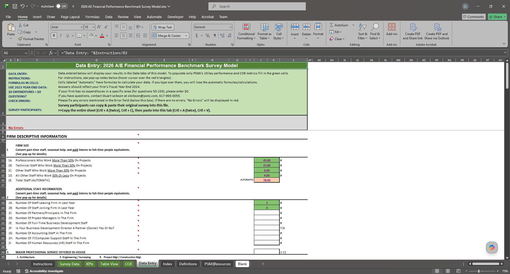510x274 pixels.
Task: Click Insert Function fx icon
Action: [x=51, y=53]
